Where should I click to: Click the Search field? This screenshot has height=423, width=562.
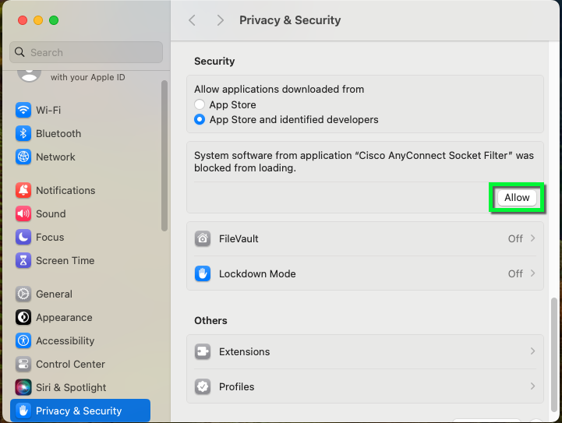86,52
